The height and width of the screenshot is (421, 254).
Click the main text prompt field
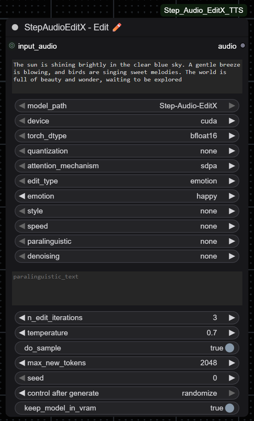pyautogui.click(x=127, y=76)
